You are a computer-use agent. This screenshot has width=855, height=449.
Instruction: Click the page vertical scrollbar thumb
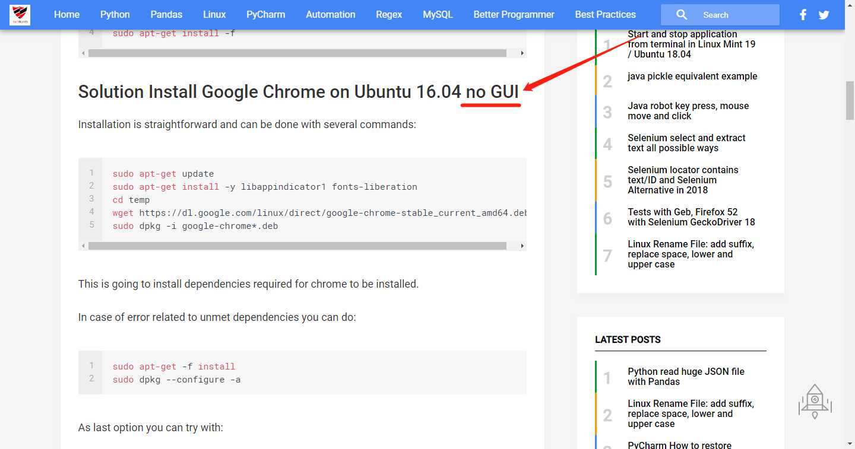(x=850, y=101)
